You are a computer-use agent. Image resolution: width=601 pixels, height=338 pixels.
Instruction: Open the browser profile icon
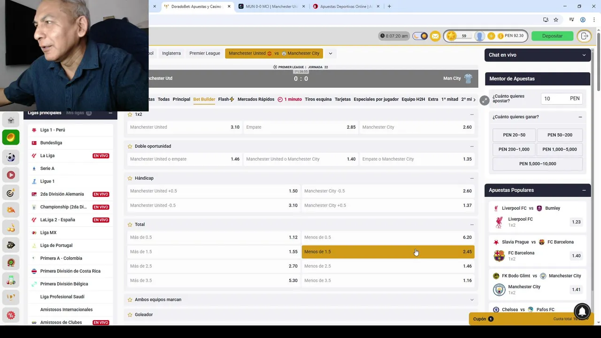click(x=583, y=20)
